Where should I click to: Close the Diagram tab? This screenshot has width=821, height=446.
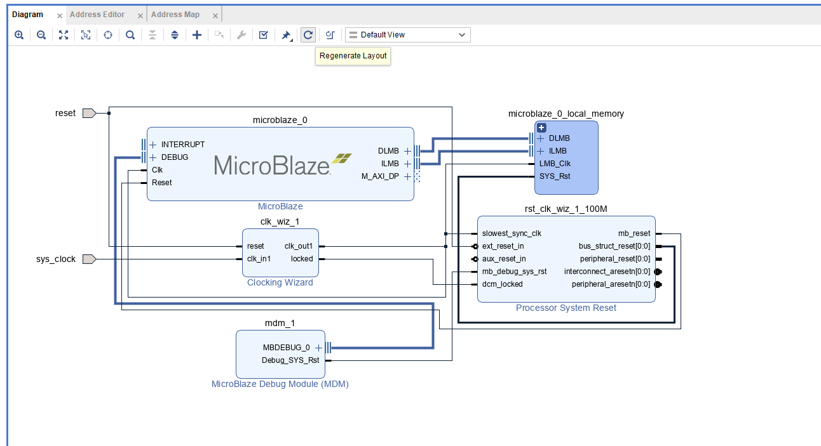point(60,15)
